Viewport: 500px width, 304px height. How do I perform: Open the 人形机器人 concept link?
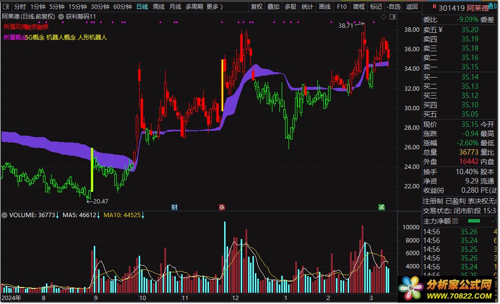click(x=92, y=38)
